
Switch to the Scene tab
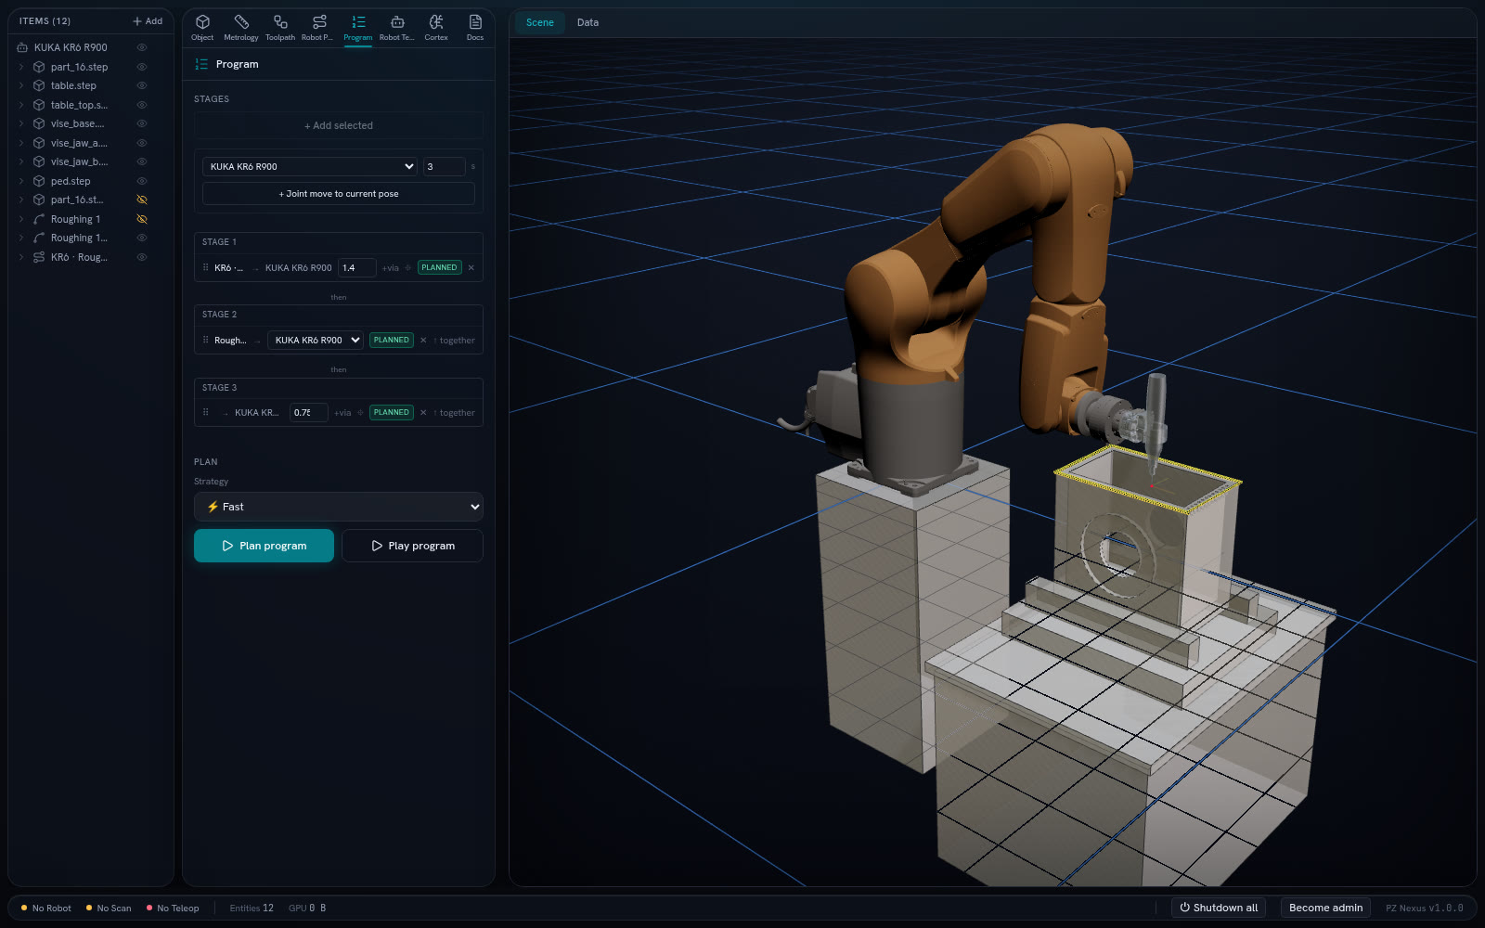point(540,22)
